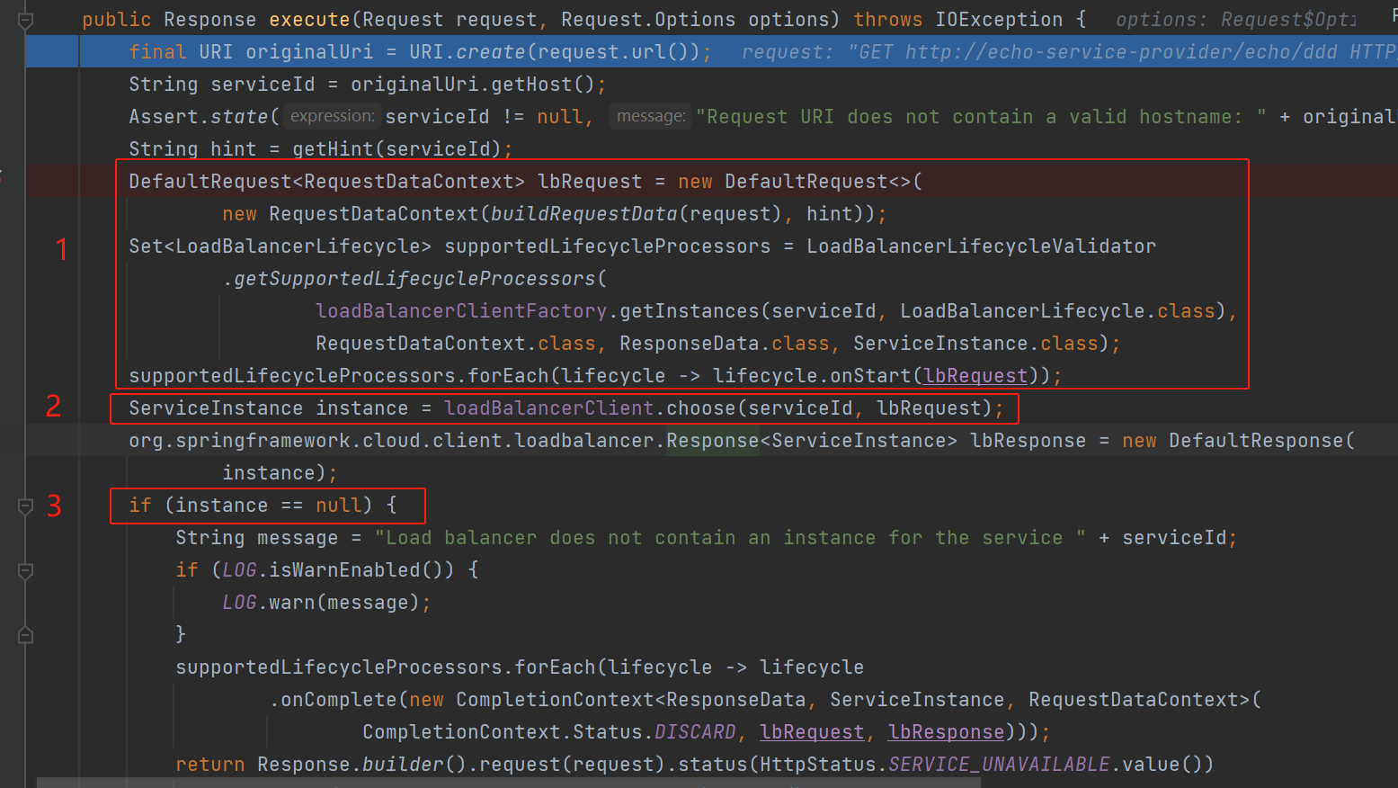1398x788 pixels.
Task: Collapse the 'if (LOG.isWarnEnabled())' block fold
Action: click(x=25, y=570)
